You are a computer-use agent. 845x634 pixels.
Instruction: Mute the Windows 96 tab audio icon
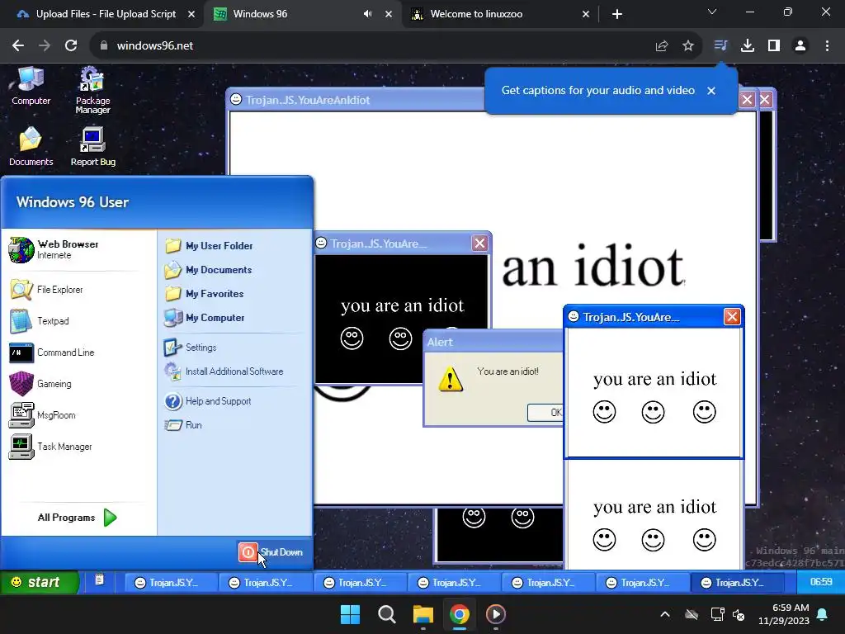point(367,14)
